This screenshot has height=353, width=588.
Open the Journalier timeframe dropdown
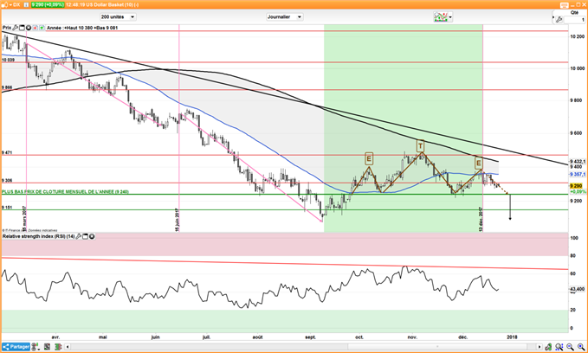285,16
